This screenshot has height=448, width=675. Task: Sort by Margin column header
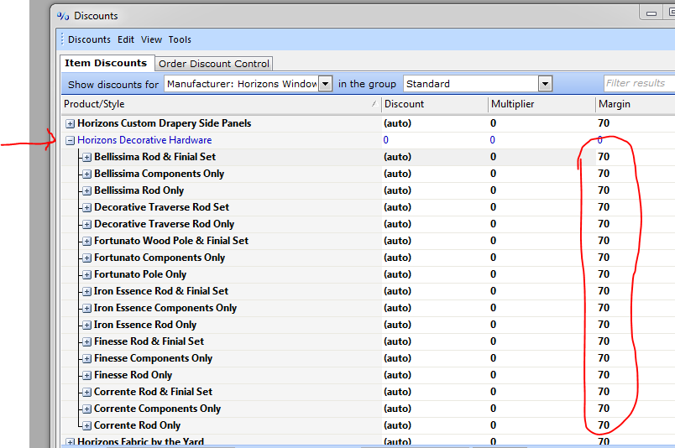point(635,104)
